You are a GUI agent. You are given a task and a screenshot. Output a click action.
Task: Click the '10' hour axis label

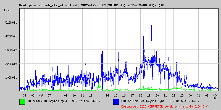(x=74, y=95)
